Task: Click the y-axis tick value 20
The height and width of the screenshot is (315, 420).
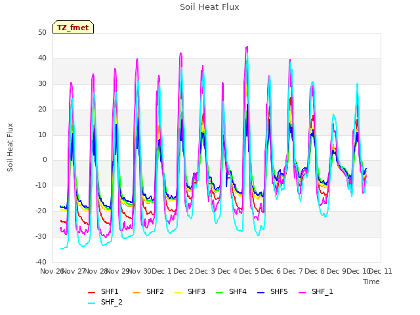Action: point(42,110)
